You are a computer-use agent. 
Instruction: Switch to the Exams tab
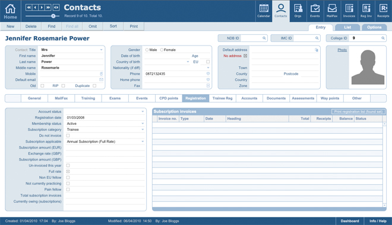pos(115,98)
